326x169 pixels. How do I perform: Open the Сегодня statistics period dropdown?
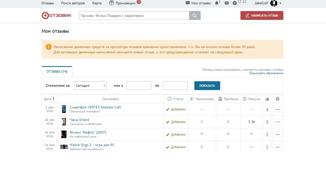90,85
